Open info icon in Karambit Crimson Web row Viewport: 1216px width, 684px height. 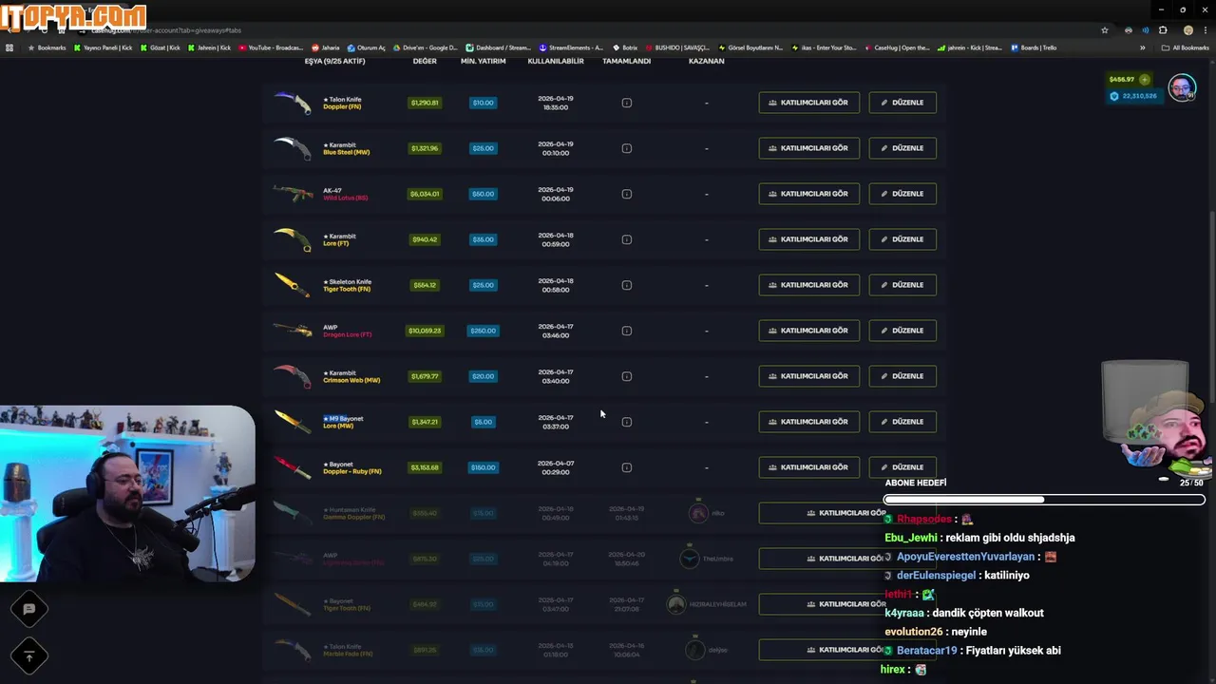(626, 376)
